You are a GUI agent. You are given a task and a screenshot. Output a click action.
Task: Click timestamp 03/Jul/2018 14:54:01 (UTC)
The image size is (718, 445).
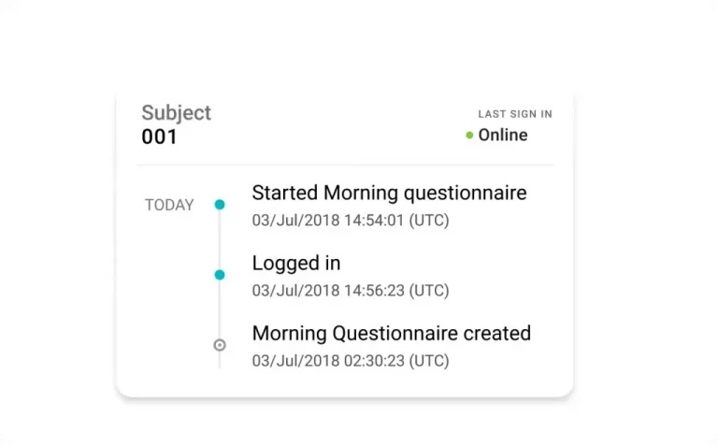[x=351, y=221]
